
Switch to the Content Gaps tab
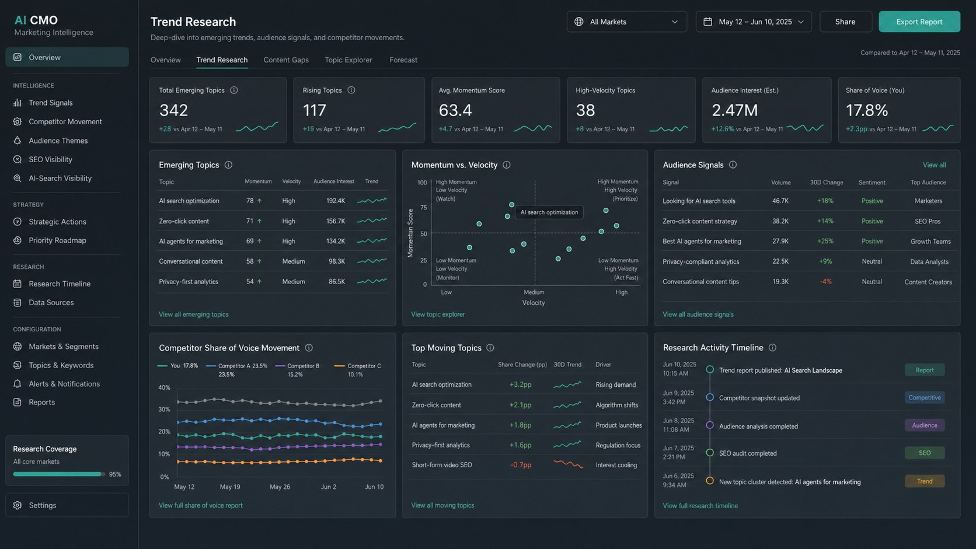pyautogui.click(x=286, y=60)
